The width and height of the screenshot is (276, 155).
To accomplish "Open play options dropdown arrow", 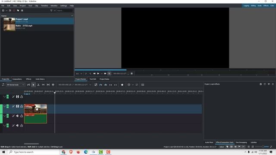I will (102, 74).
